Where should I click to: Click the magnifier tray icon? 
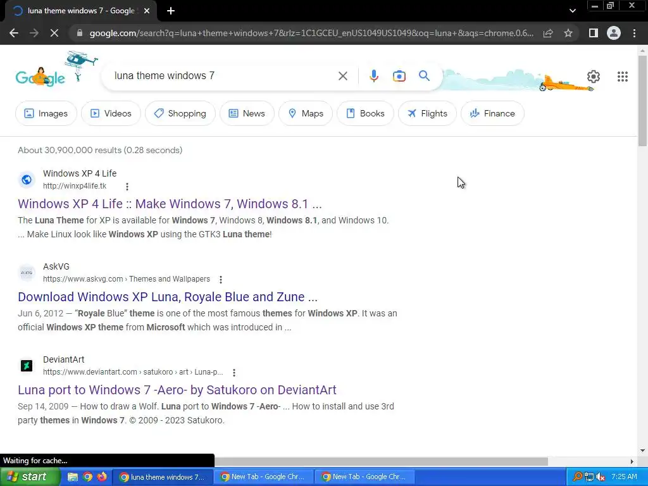[577, 477]
